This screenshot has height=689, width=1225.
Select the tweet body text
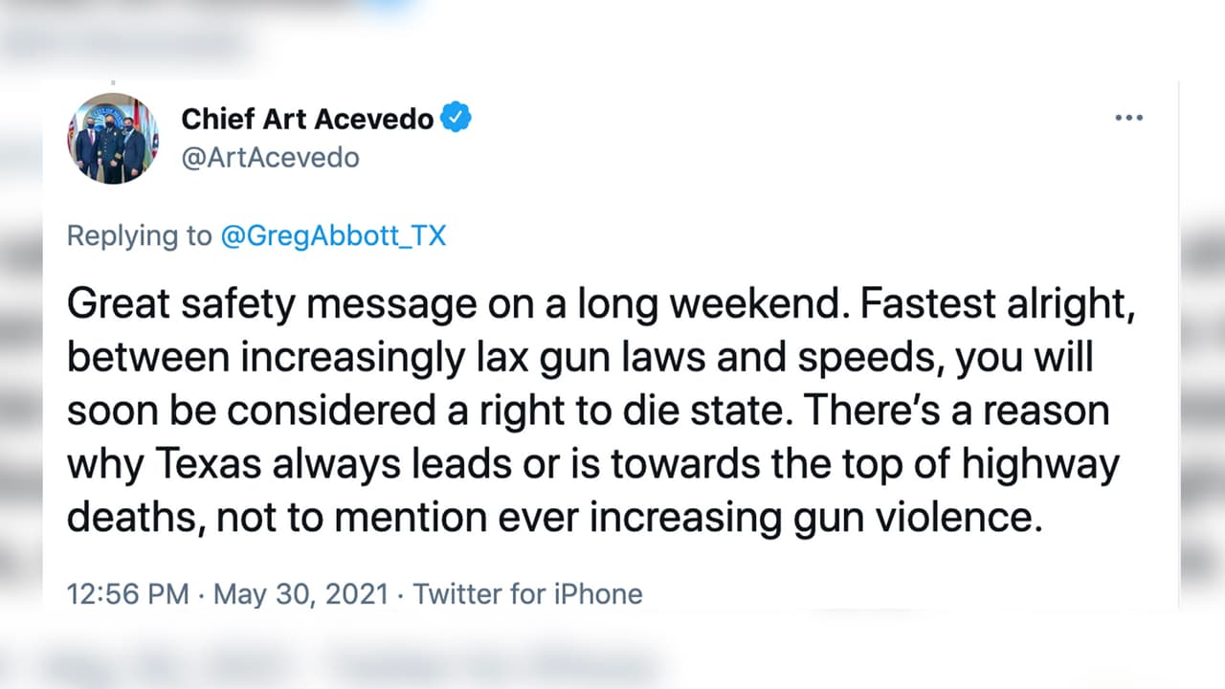tap(593, 410)
